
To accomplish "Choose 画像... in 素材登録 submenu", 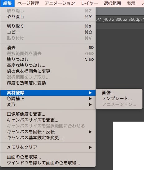I will click(x=119, y=93).
